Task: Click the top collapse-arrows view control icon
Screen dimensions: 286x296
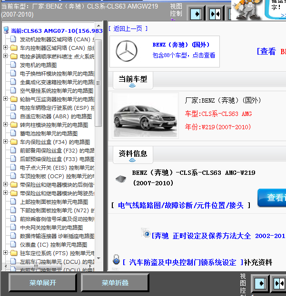Action: (215, 14)
